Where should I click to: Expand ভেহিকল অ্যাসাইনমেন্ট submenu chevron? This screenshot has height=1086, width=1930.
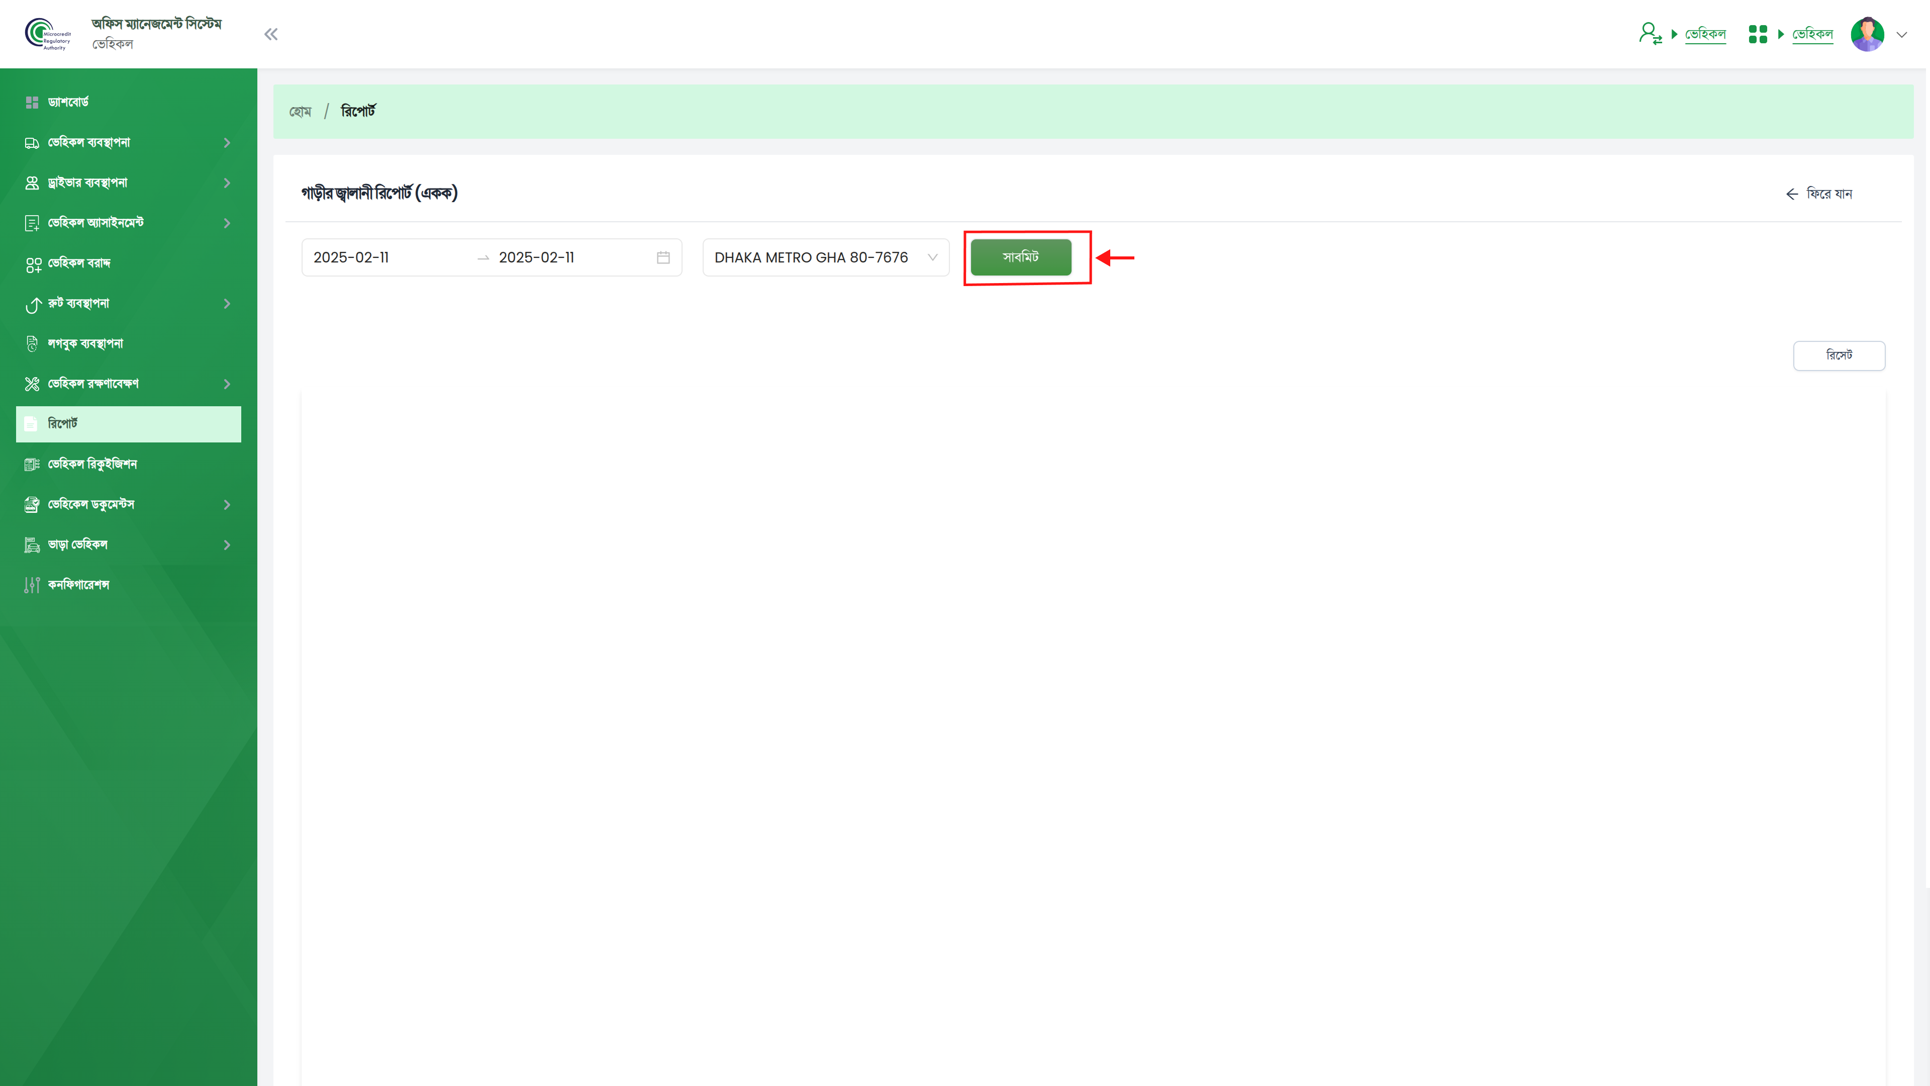227,223
